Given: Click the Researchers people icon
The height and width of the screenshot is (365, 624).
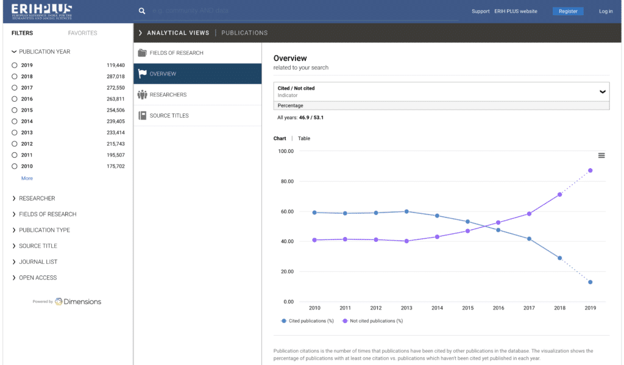Looking at the screenshot, I should coord(143,94).
